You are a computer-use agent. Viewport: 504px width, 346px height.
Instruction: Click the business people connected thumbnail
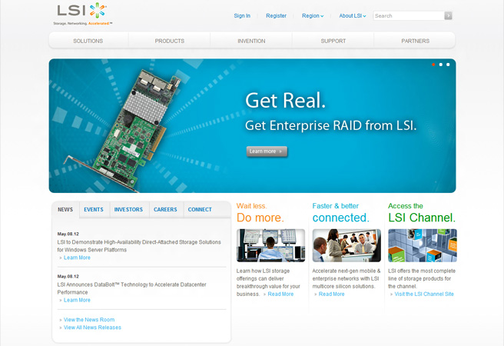[x=346, y=245]
